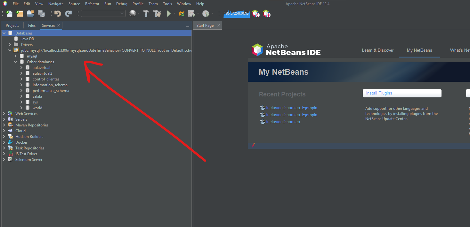
Task: Click the Redo toolbar icon
Action: pos(69,13)
